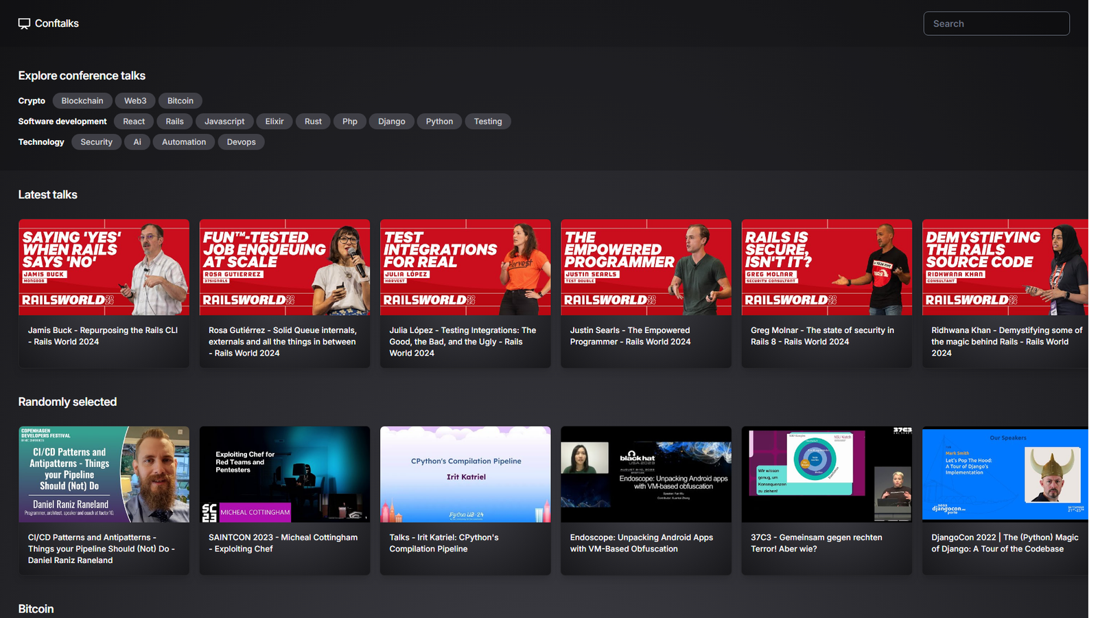The width and height of the screenshot is (1098, 618).
Task: Open 37C3 Gemeinsam gegen rechten Terror title
Action: click(x=817, y=543)
